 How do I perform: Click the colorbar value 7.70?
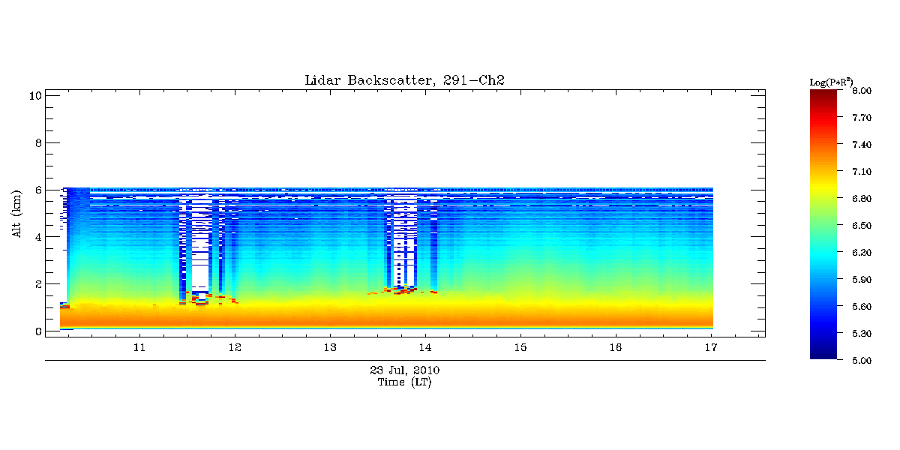(861, 117)
